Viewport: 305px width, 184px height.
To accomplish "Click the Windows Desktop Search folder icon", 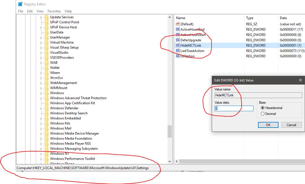I will (x=46, y=113).
